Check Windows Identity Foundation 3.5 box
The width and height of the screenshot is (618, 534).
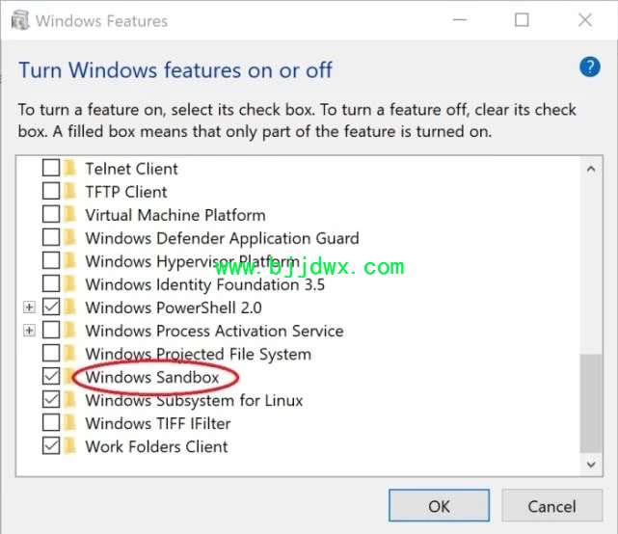[x=51, y=283]
